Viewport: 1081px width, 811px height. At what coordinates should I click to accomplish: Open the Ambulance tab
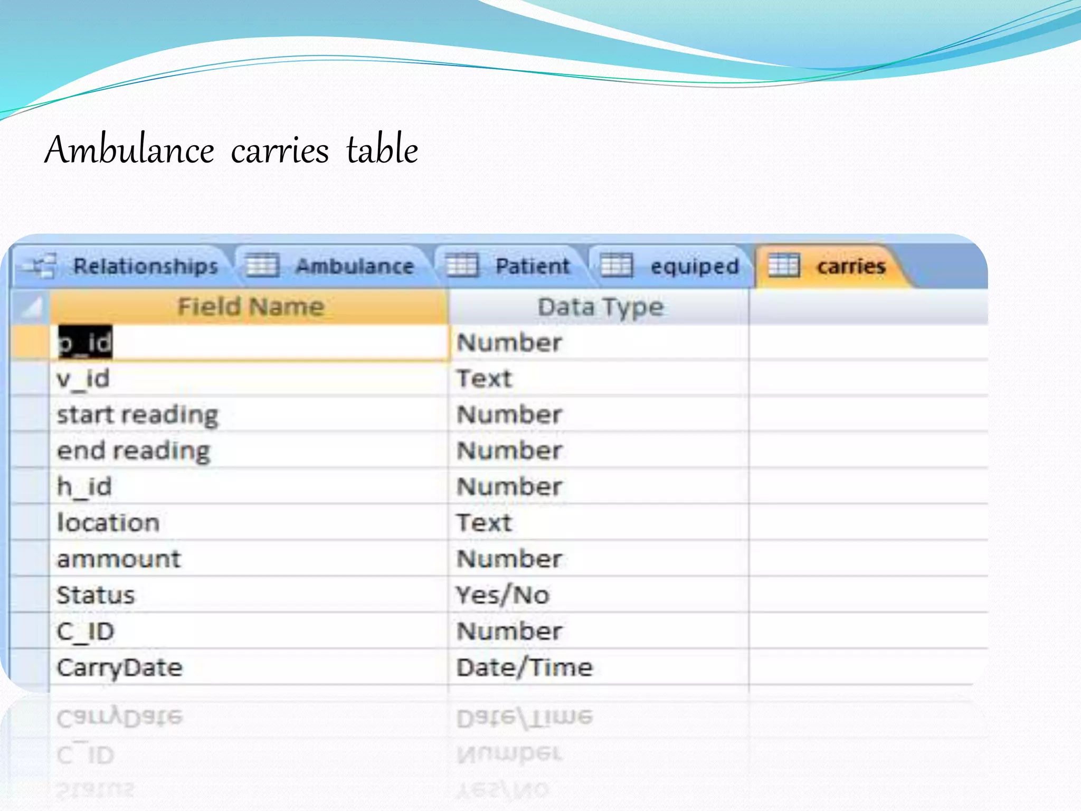click(x=354, y=266)
